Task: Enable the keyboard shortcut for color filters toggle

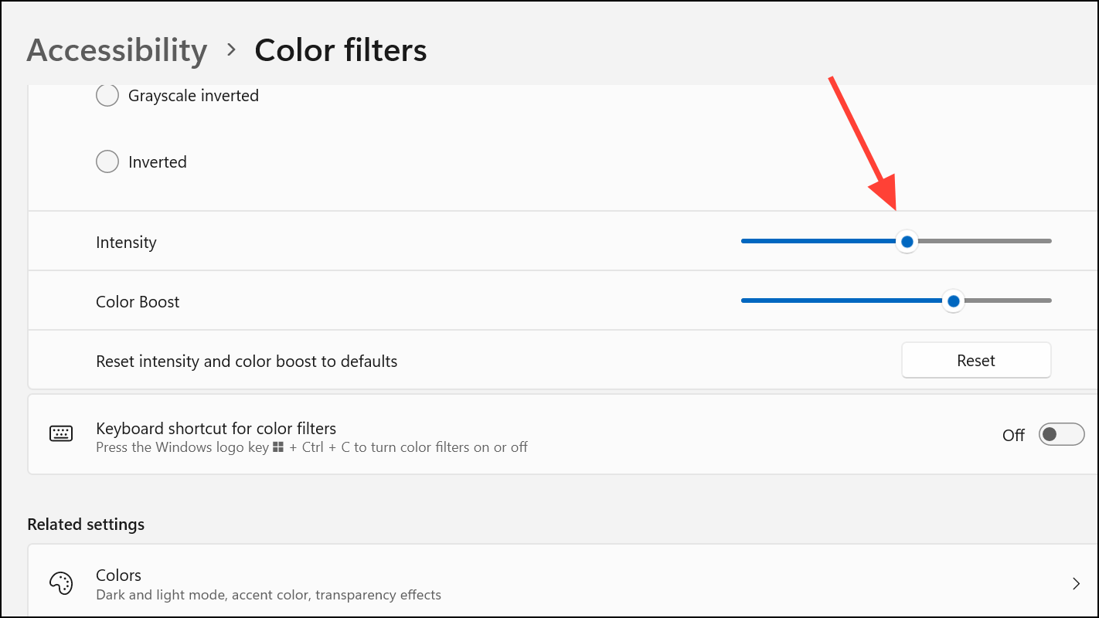Action: click(1061, 435)
